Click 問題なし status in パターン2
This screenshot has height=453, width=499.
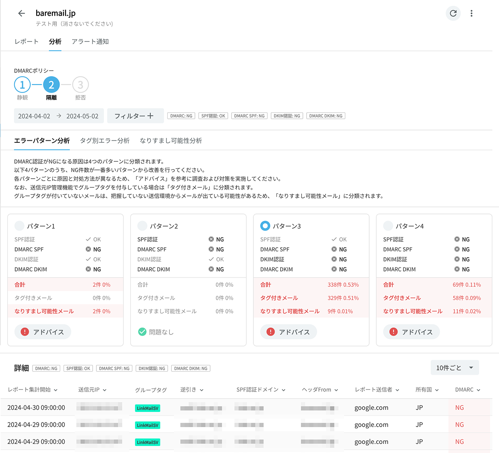[156, 332]
